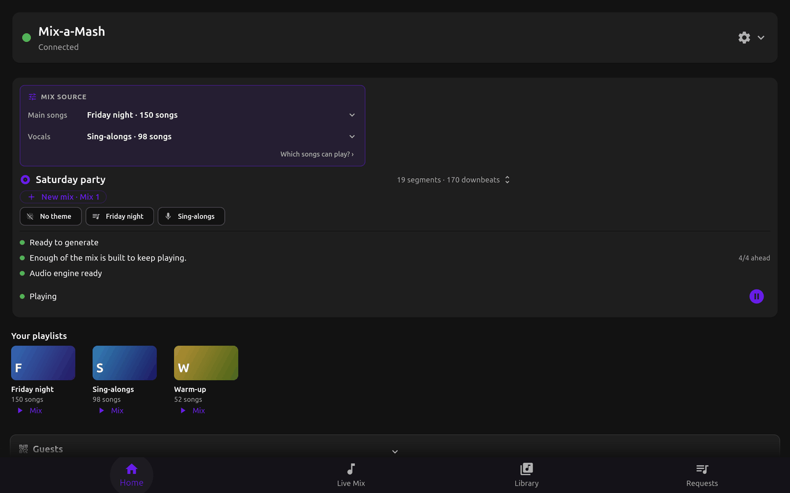Screen dimensions: 790x493
Task: Click the 'Saturday party' title
Action: coord(70,180)
